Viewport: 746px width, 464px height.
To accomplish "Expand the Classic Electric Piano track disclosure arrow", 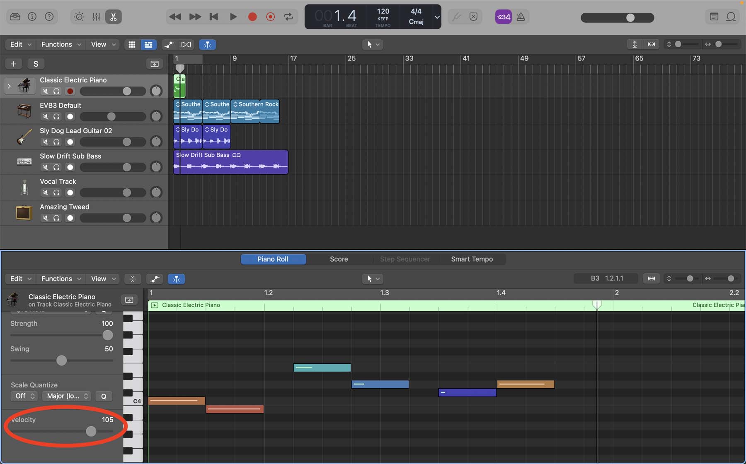I will 9,86.
